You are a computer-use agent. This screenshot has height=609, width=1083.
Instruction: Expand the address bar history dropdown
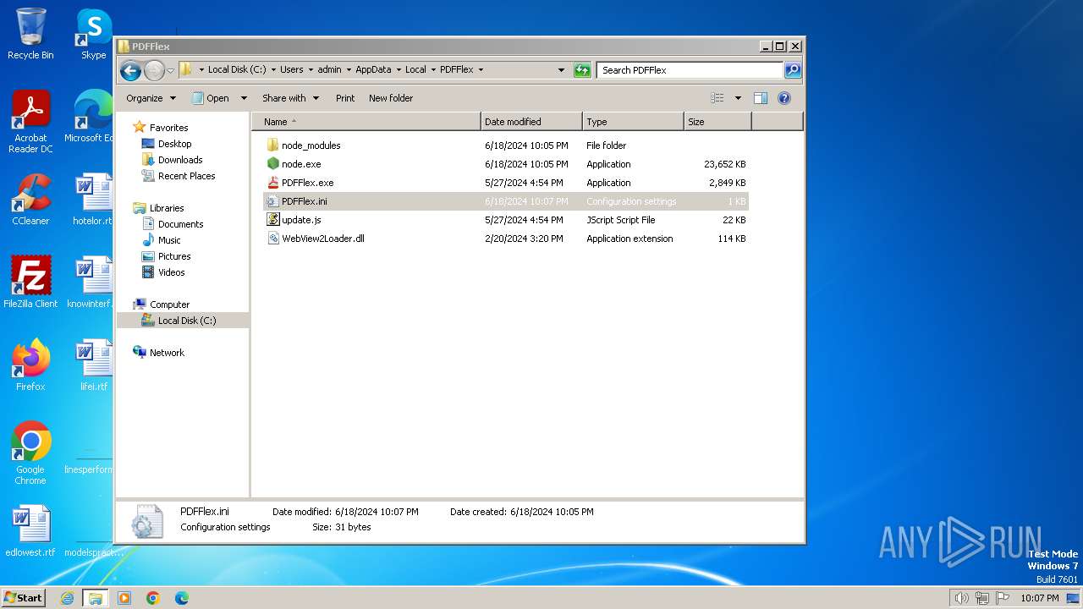pyautogui.click(x=561, y=70)
